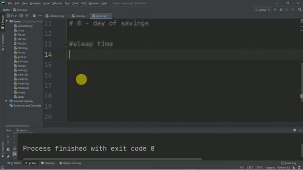The height and width of the screenshot is (170, 303).
Task: Toggle soft-wrap icon in Run console
Action: [x=15, y=148]
